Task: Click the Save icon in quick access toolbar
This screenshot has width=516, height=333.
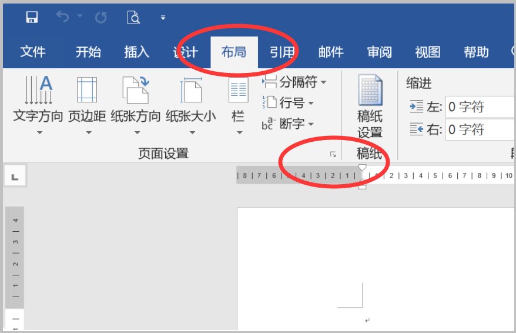Action: point(32,17)
